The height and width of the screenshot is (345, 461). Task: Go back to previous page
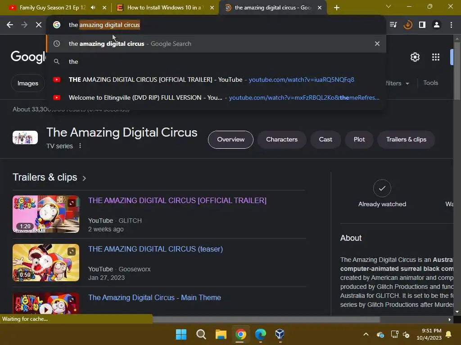10,25
